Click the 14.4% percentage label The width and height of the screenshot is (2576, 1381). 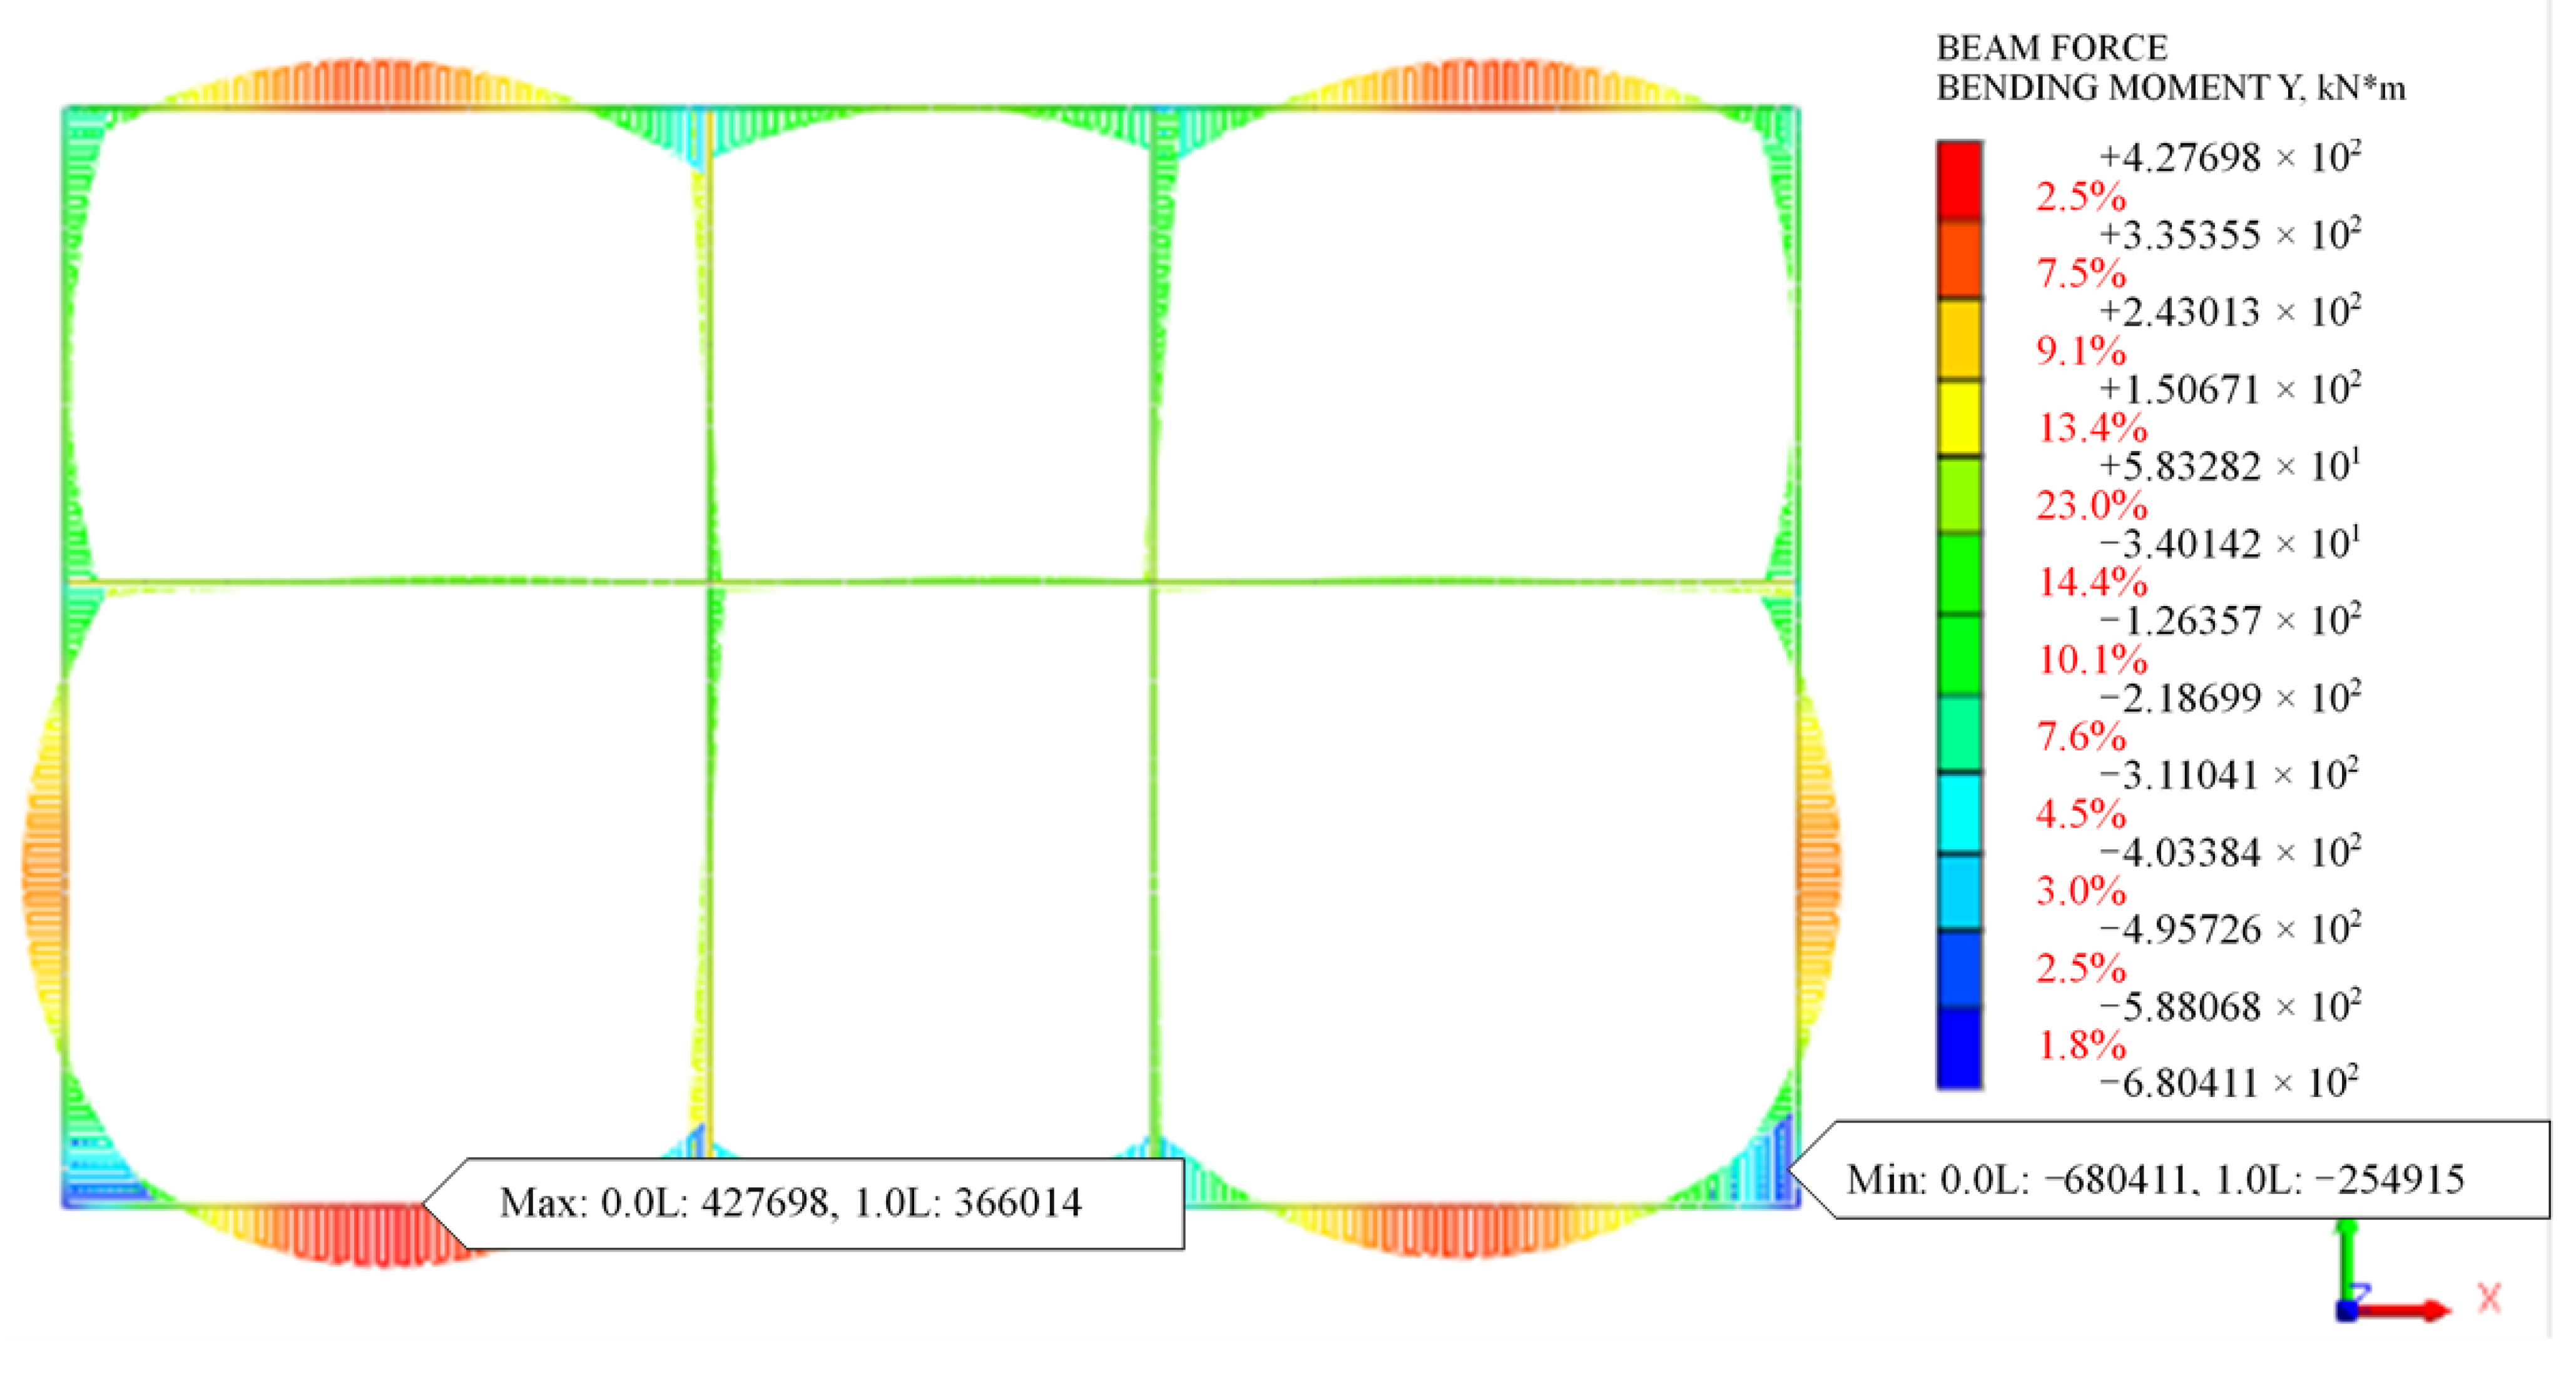(x=2092, y=582)
